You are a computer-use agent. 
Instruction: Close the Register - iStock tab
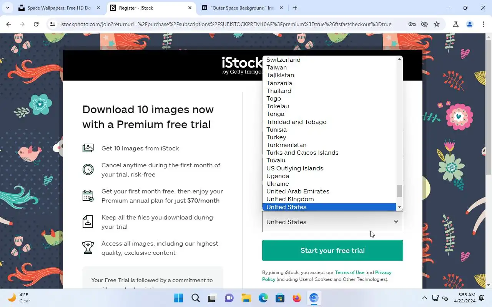pos(190,8)
